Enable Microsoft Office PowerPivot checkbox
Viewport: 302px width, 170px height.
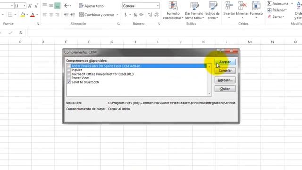[x=69, y=74]
